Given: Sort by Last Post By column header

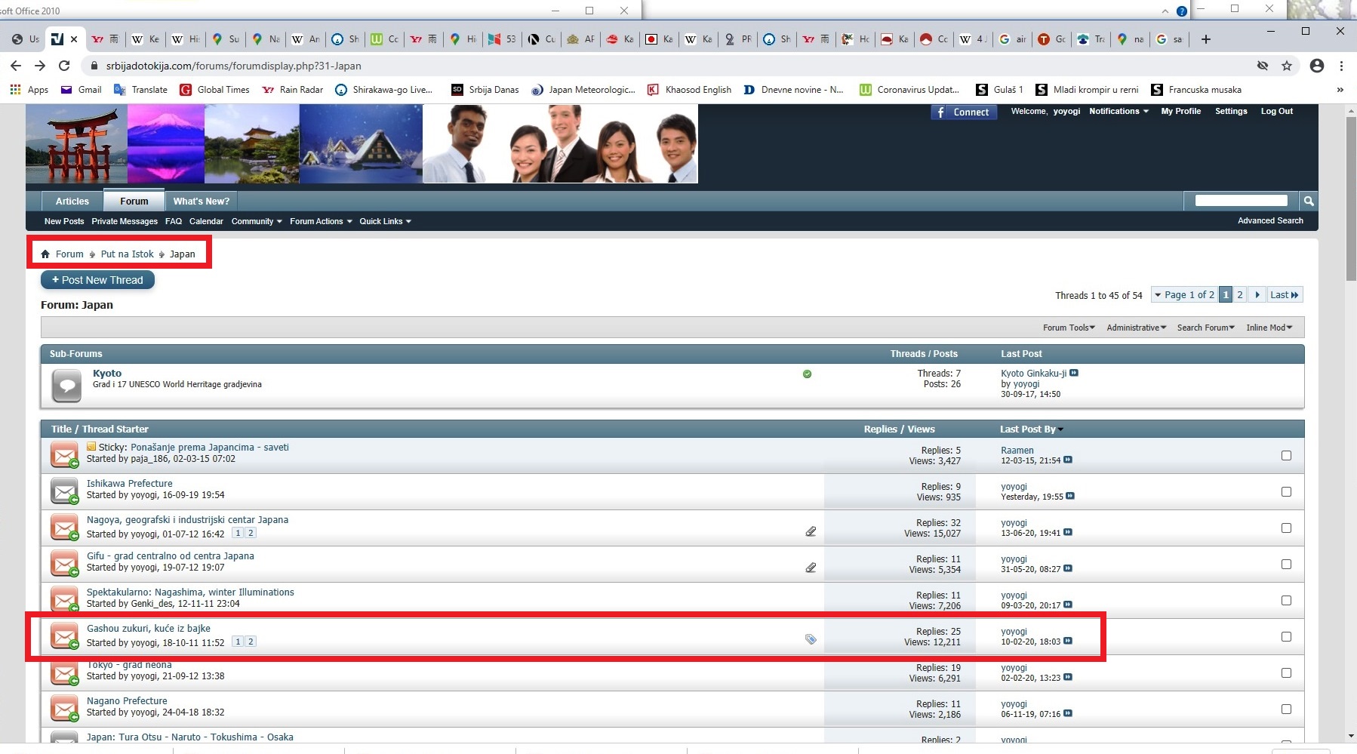Looking at the screenshot, I should click(x=1031, y=429).
